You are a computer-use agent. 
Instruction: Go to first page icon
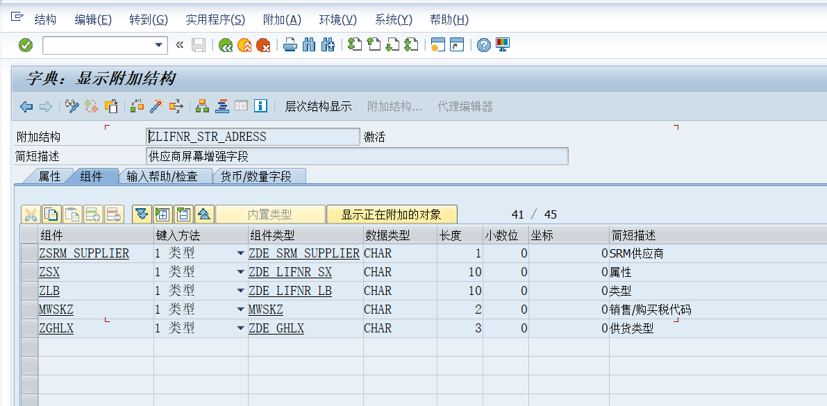[x=355, y=45]
